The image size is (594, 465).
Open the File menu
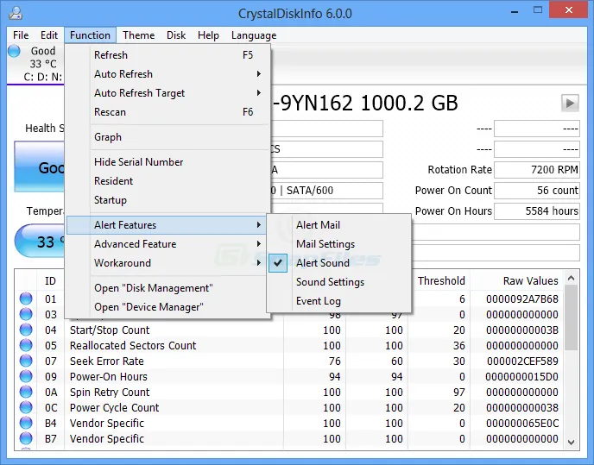(21, 35)
